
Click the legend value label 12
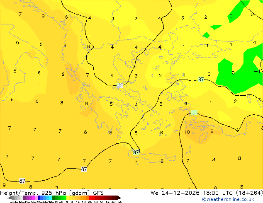pyautogui.click(x=78, y=202)
